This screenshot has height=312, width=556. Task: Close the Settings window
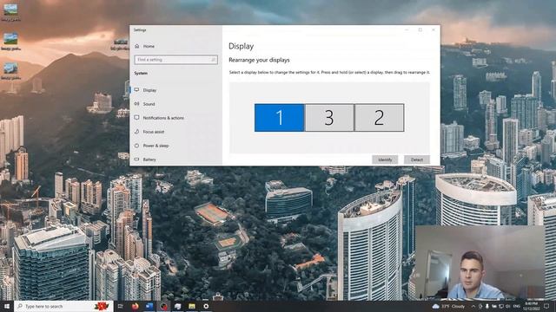(434, 30)
